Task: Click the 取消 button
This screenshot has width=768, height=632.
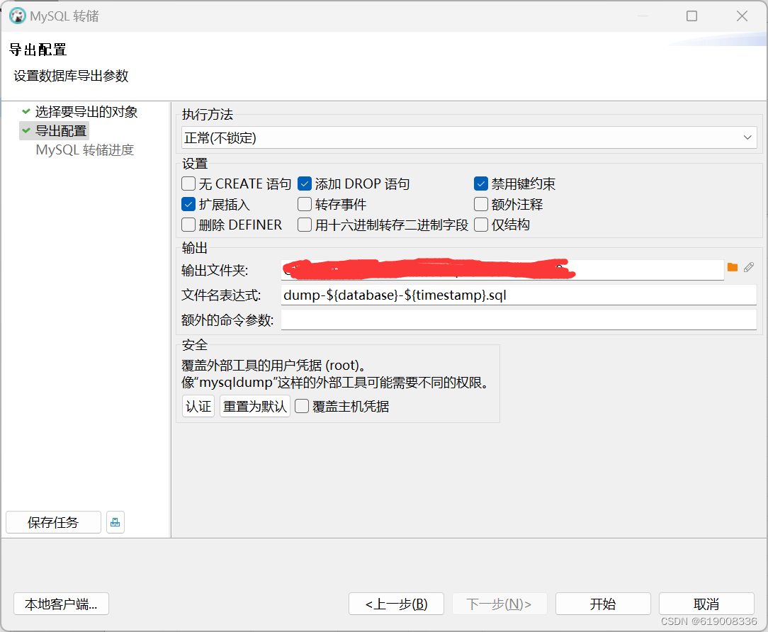Action: click(x=706, y=604)
